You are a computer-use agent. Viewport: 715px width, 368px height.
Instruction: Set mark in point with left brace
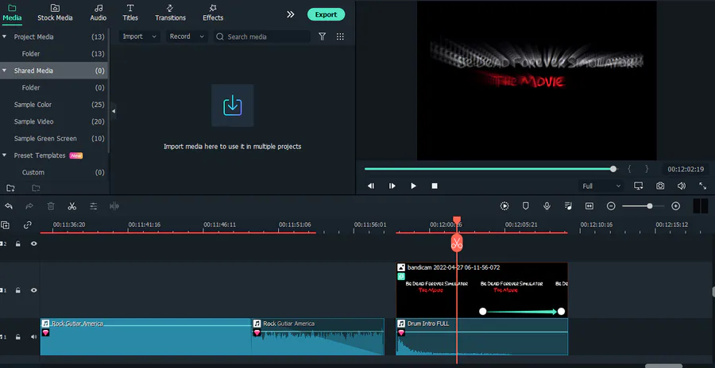coord(629,169)
